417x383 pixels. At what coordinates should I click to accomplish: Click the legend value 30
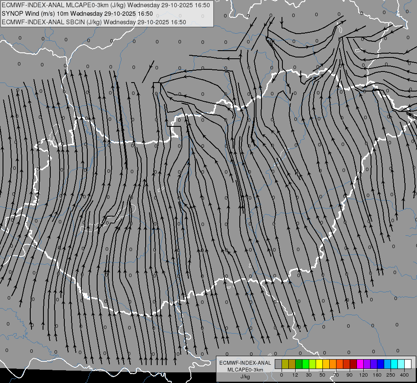tap(309, 375)
